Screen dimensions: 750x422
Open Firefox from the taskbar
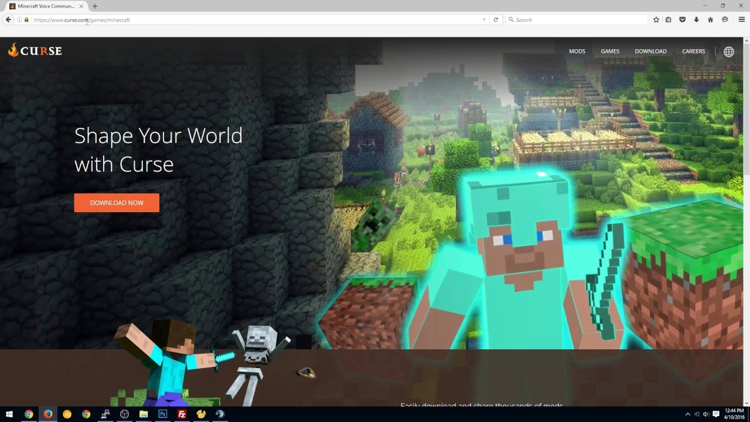tap(48, 414)
